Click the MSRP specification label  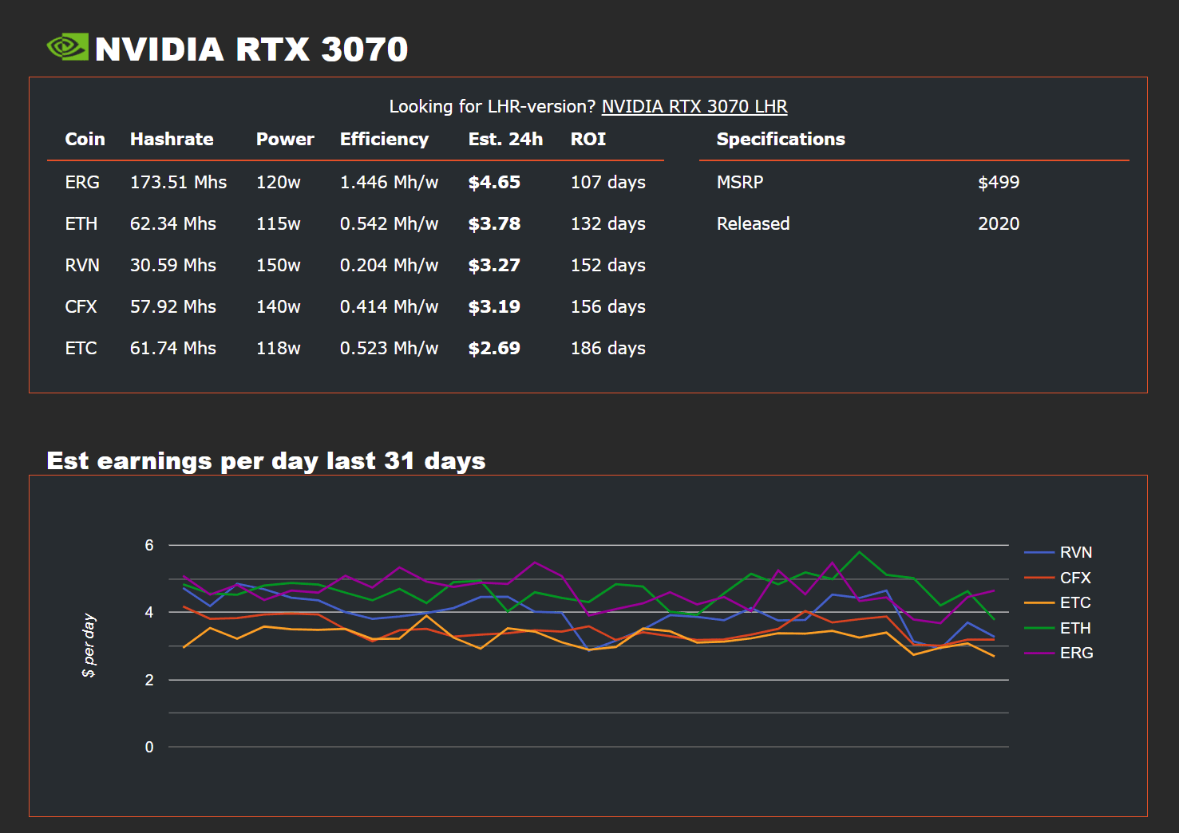click(x=740, y=182)
